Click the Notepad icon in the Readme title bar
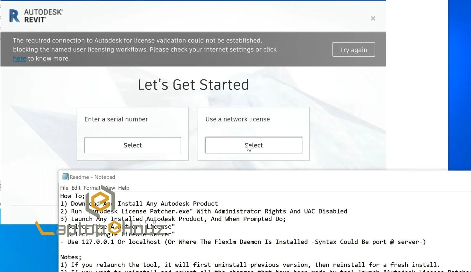The width and height of the screenshot is (471, 272). 65,177
